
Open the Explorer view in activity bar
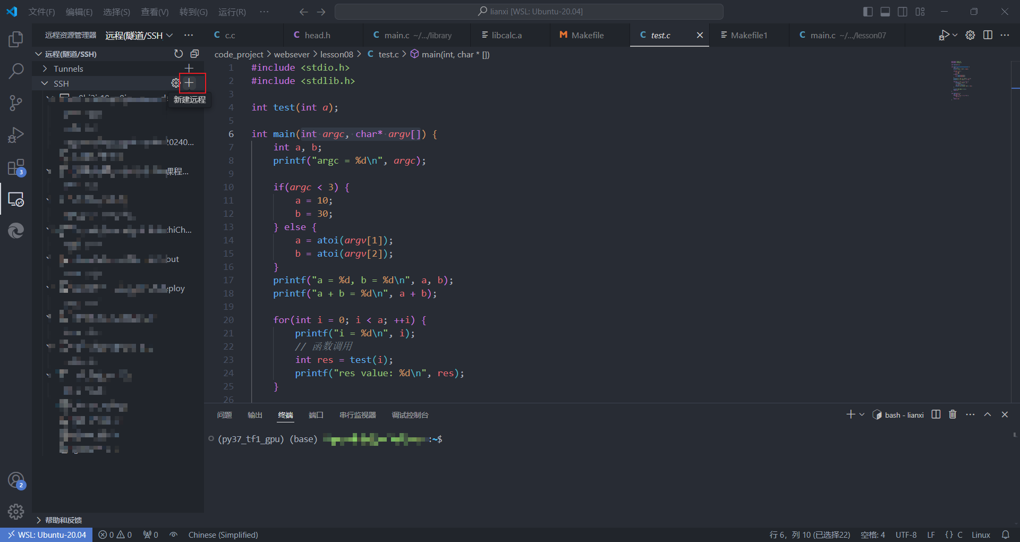(16, 39)
